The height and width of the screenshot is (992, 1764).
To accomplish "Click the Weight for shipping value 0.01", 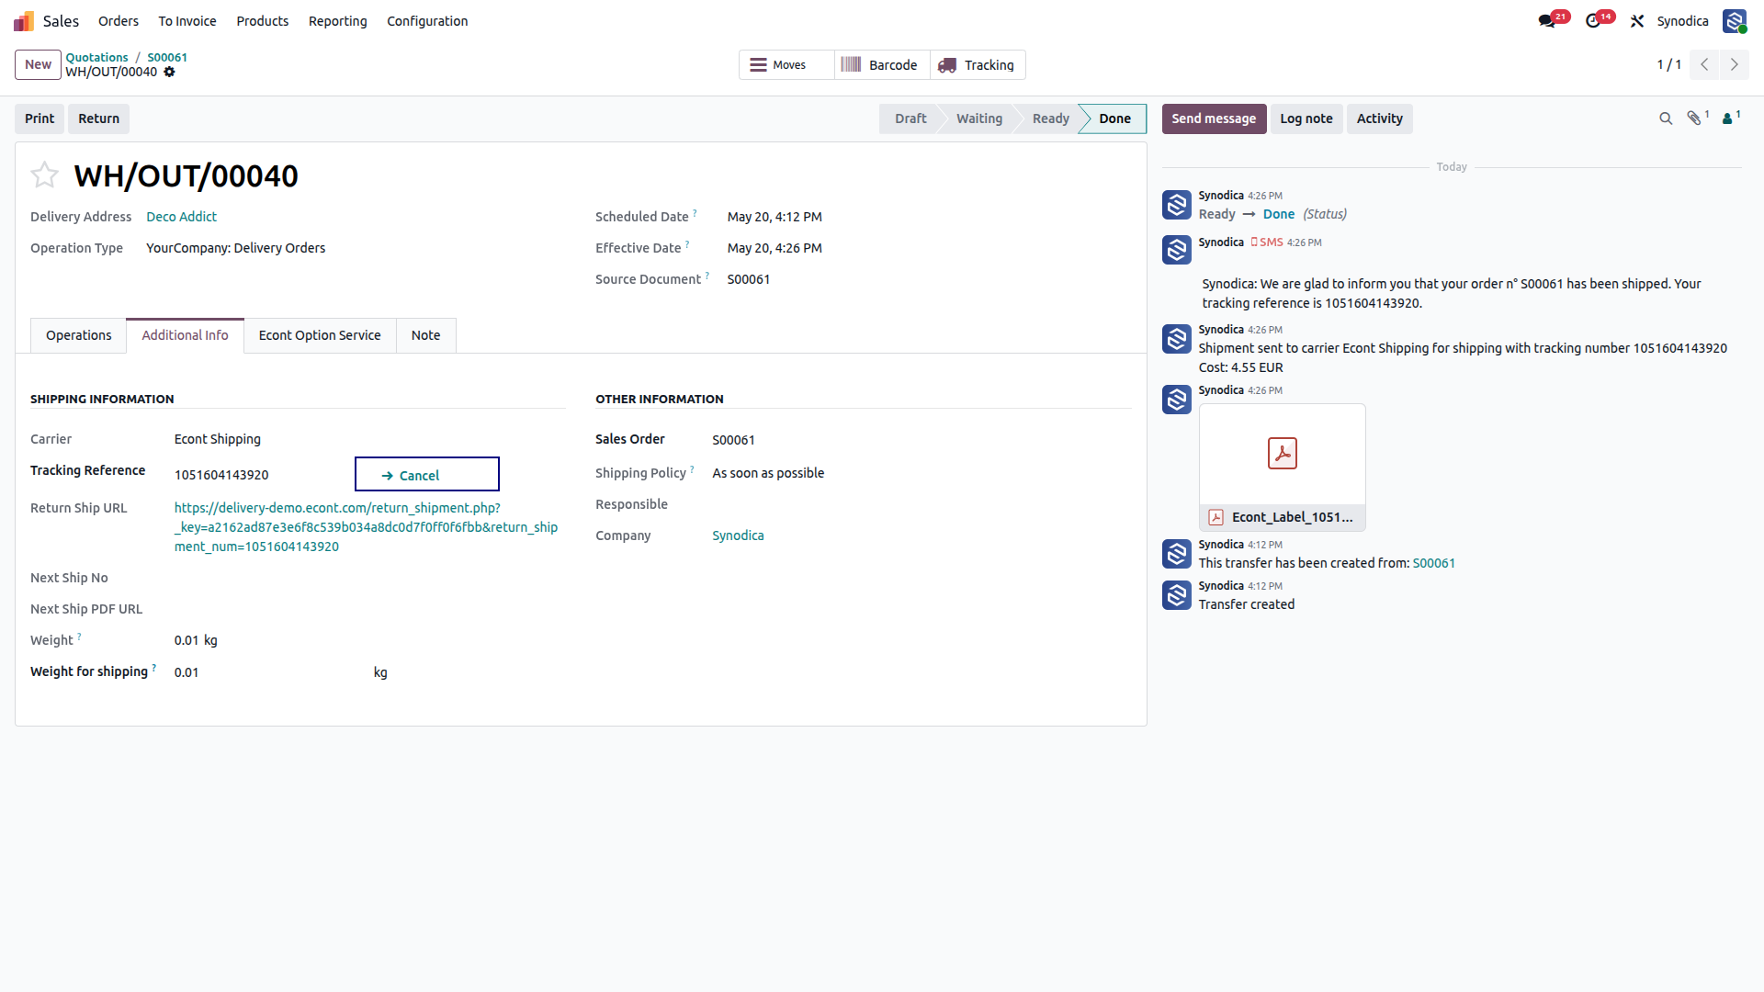I will 187,672.
